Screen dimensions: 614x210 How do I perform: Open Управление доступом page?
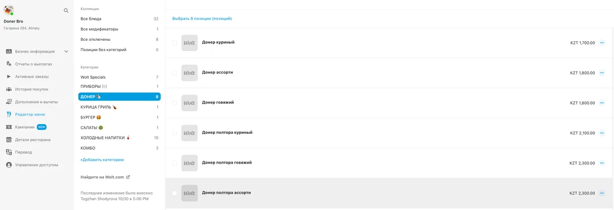tap(37, 165)
